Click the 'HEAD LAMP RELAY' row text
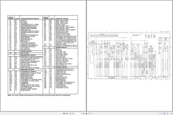Viewport: 173px width, 115px height. click(61, 65)
